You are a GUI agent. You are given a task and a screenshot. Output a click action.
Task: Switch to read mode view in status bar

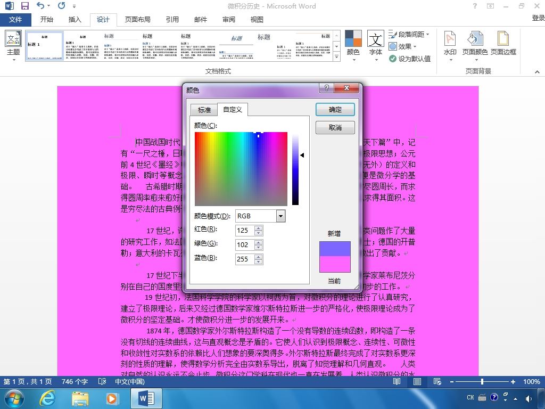pos(397,381)
